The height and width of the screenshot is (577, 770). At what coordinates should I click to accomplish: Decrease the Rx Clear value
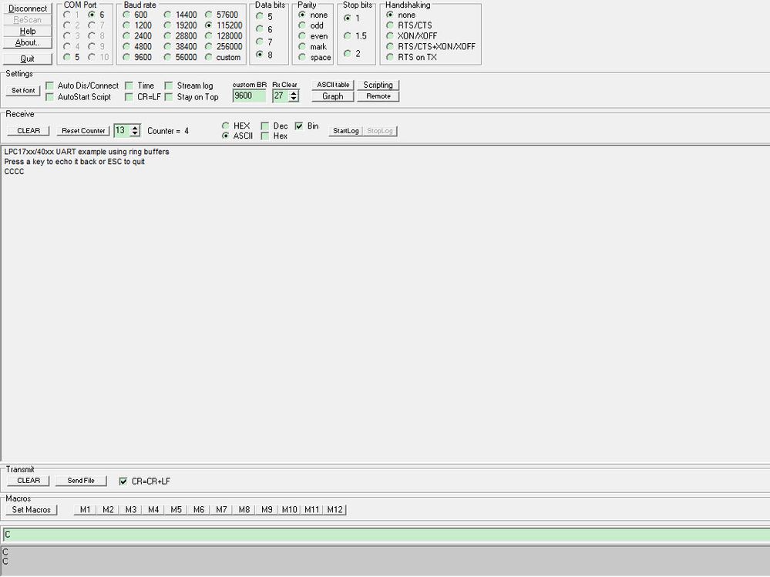(x=294, y=99)
